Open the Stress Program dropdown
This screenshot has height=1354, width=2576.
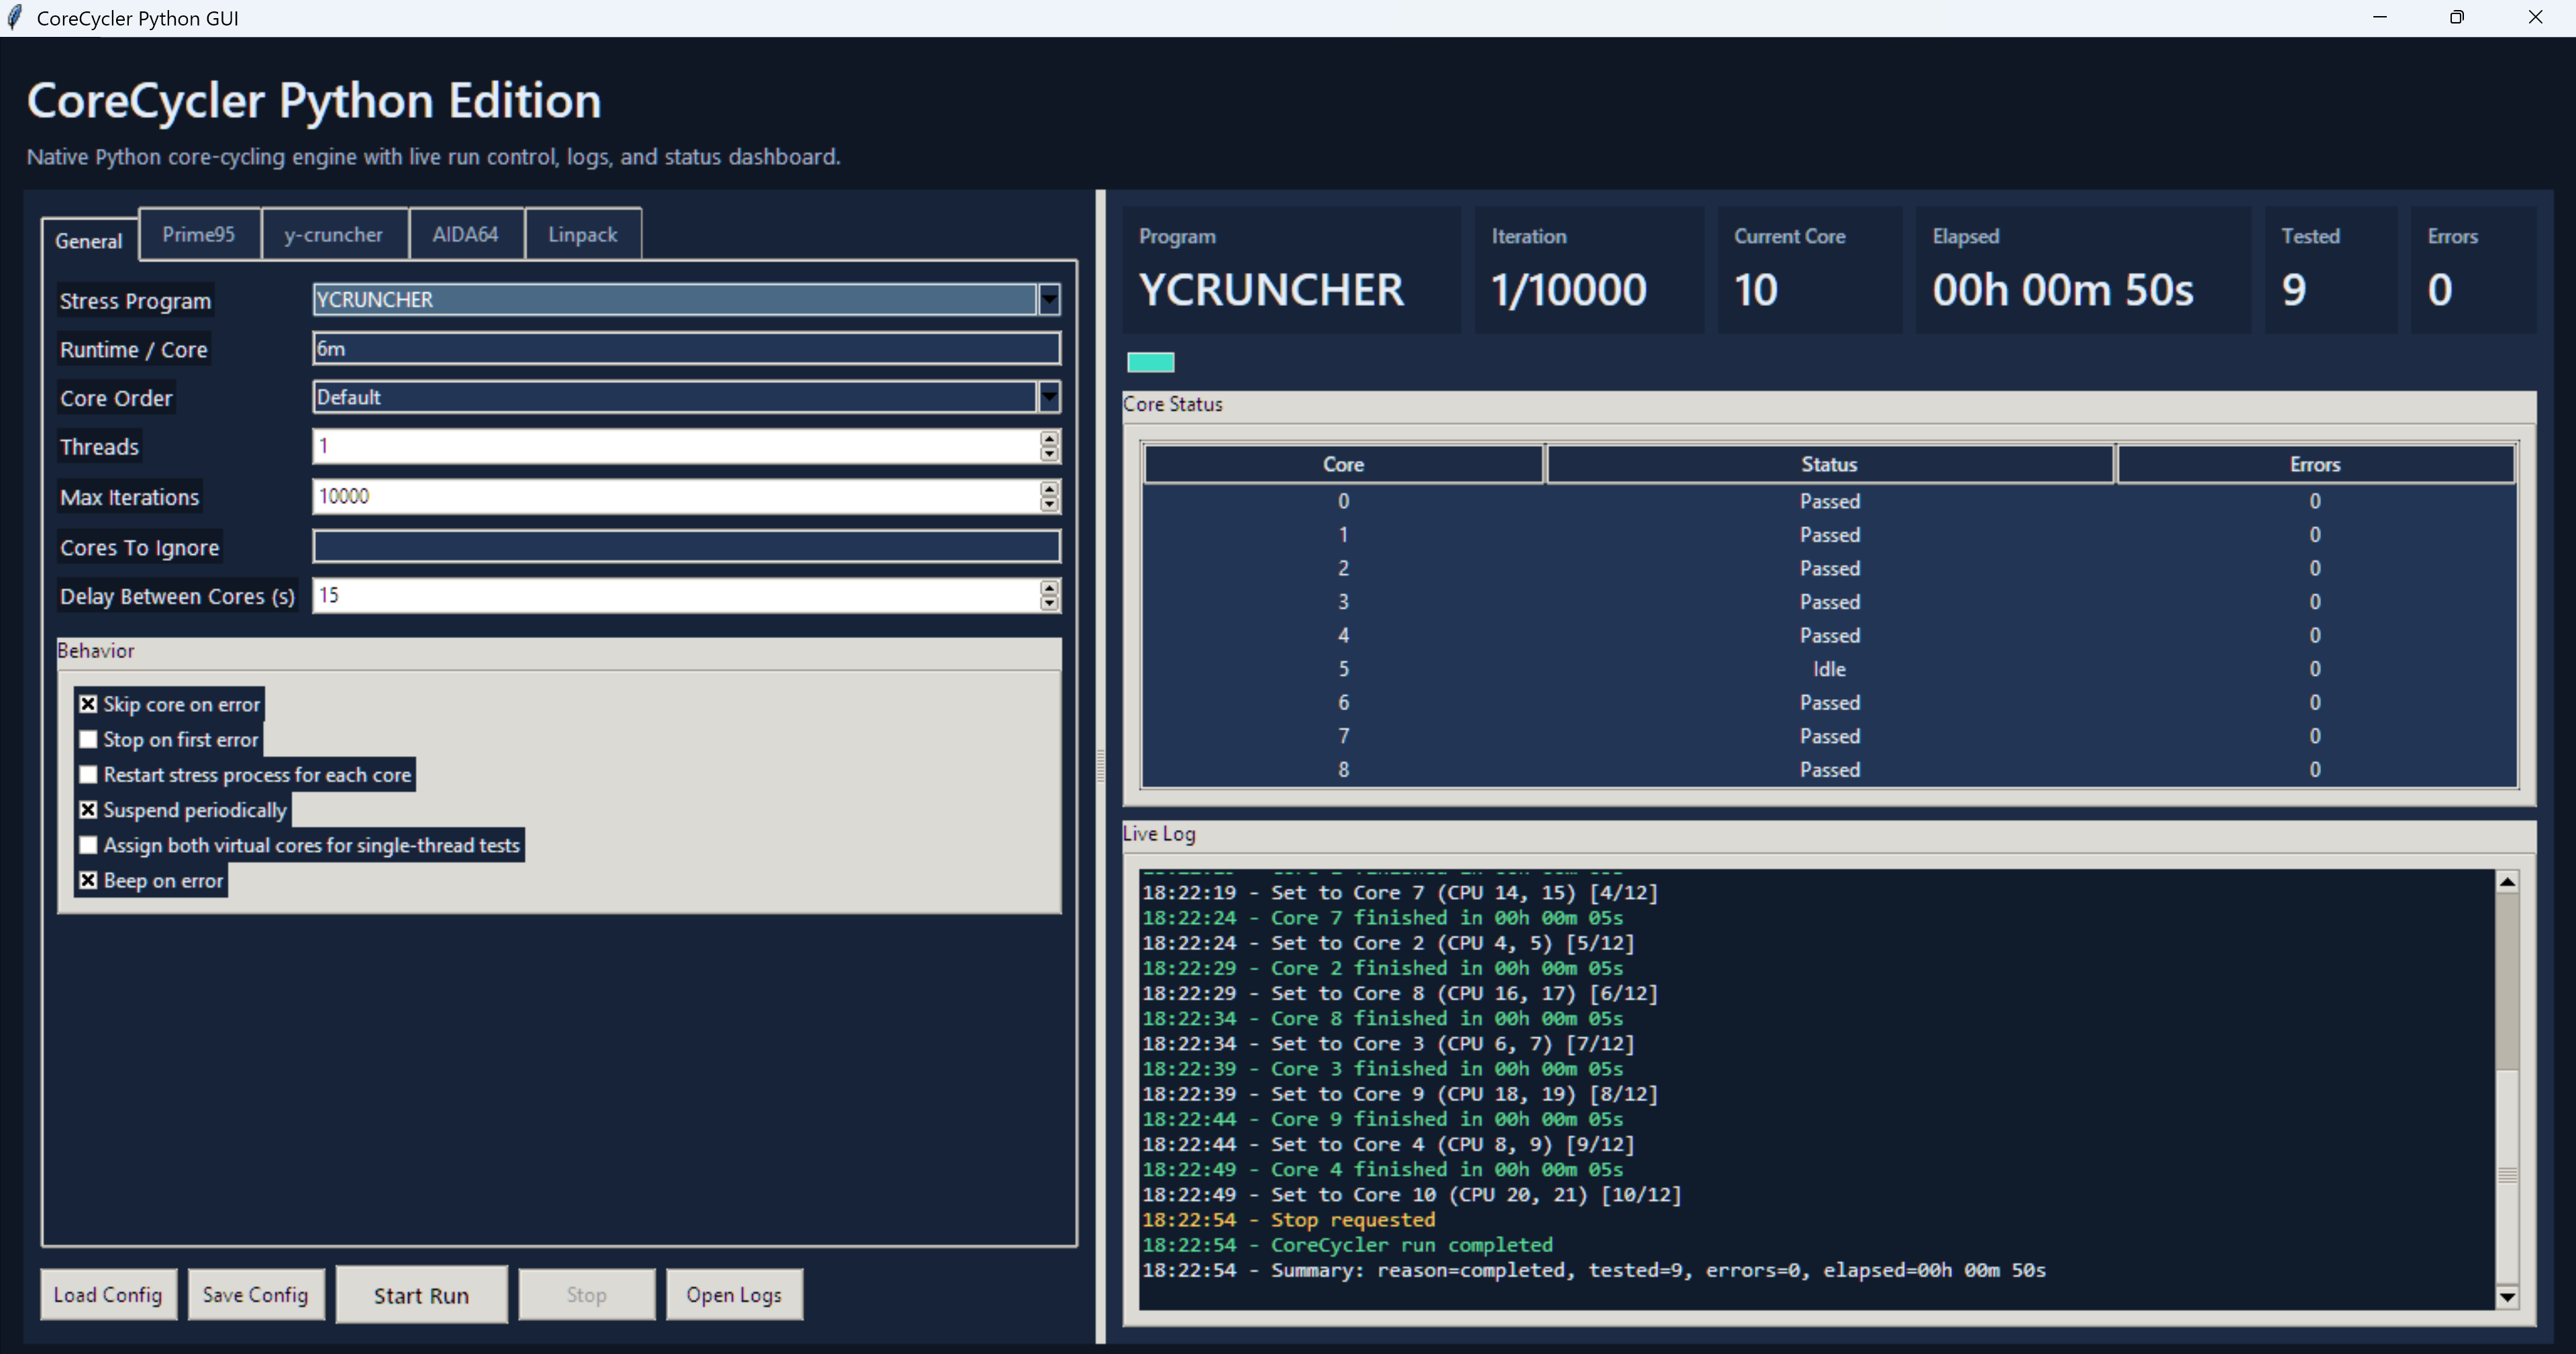[x=1048, y=299]
